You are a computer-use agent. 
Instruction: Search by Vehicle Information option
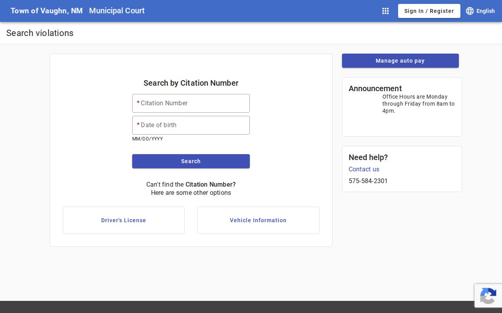pos(258,220)
